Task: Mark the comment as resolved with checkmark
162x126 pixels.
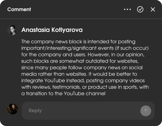Action: (140, 9)
